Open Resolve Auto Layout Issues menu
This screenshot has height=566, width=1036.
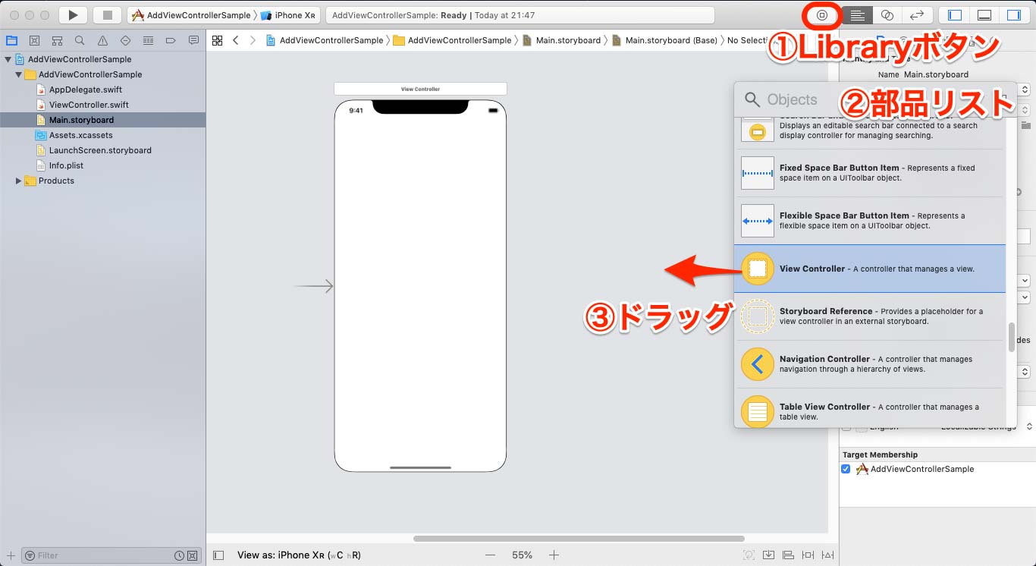click(827, 555)
